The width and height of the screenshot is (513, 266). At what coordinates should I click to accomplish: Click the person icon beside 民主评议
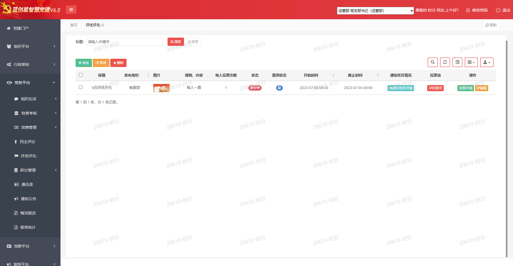click(16, 142)
